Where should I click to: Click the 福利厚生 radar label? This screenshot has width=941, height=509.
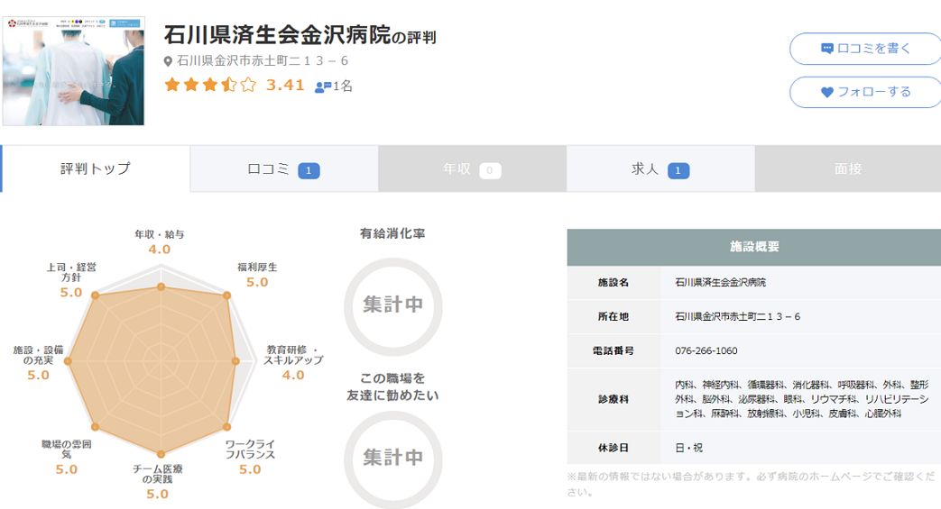257,268
